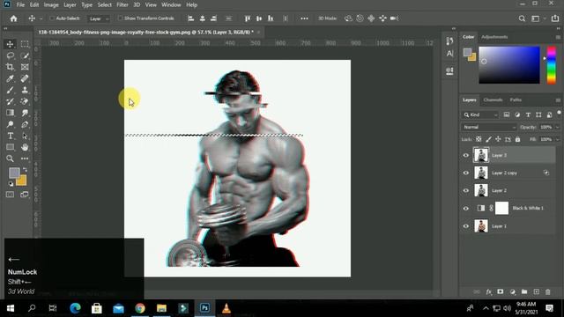
Task: Select the Eraser tool
Action: click(x=25, y=102)
